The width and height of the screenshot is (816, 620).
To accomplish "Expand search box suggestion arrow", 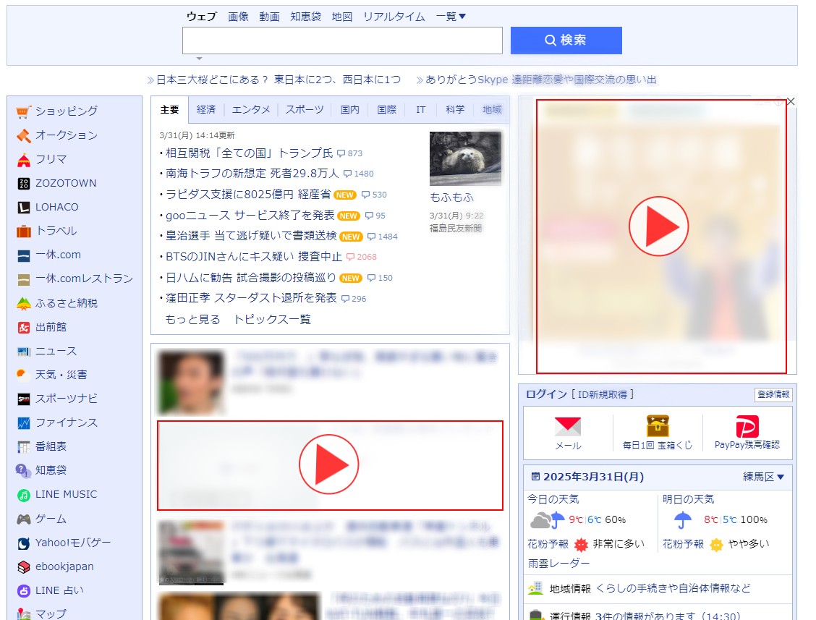I will point(199,59).
